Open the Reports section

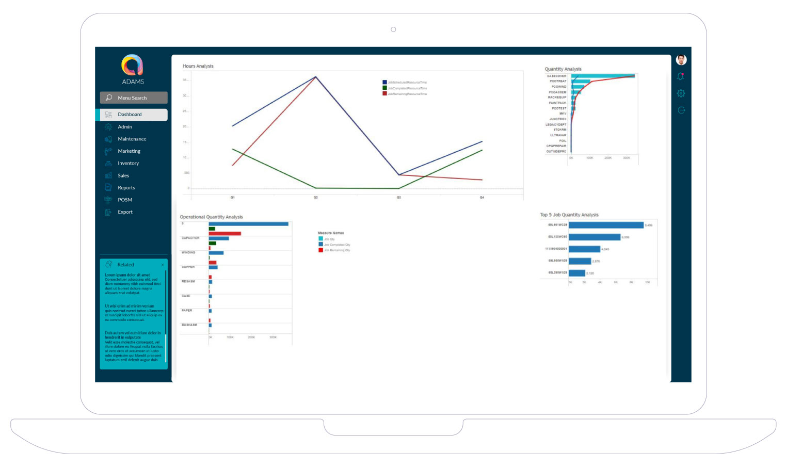click(126, 188)
